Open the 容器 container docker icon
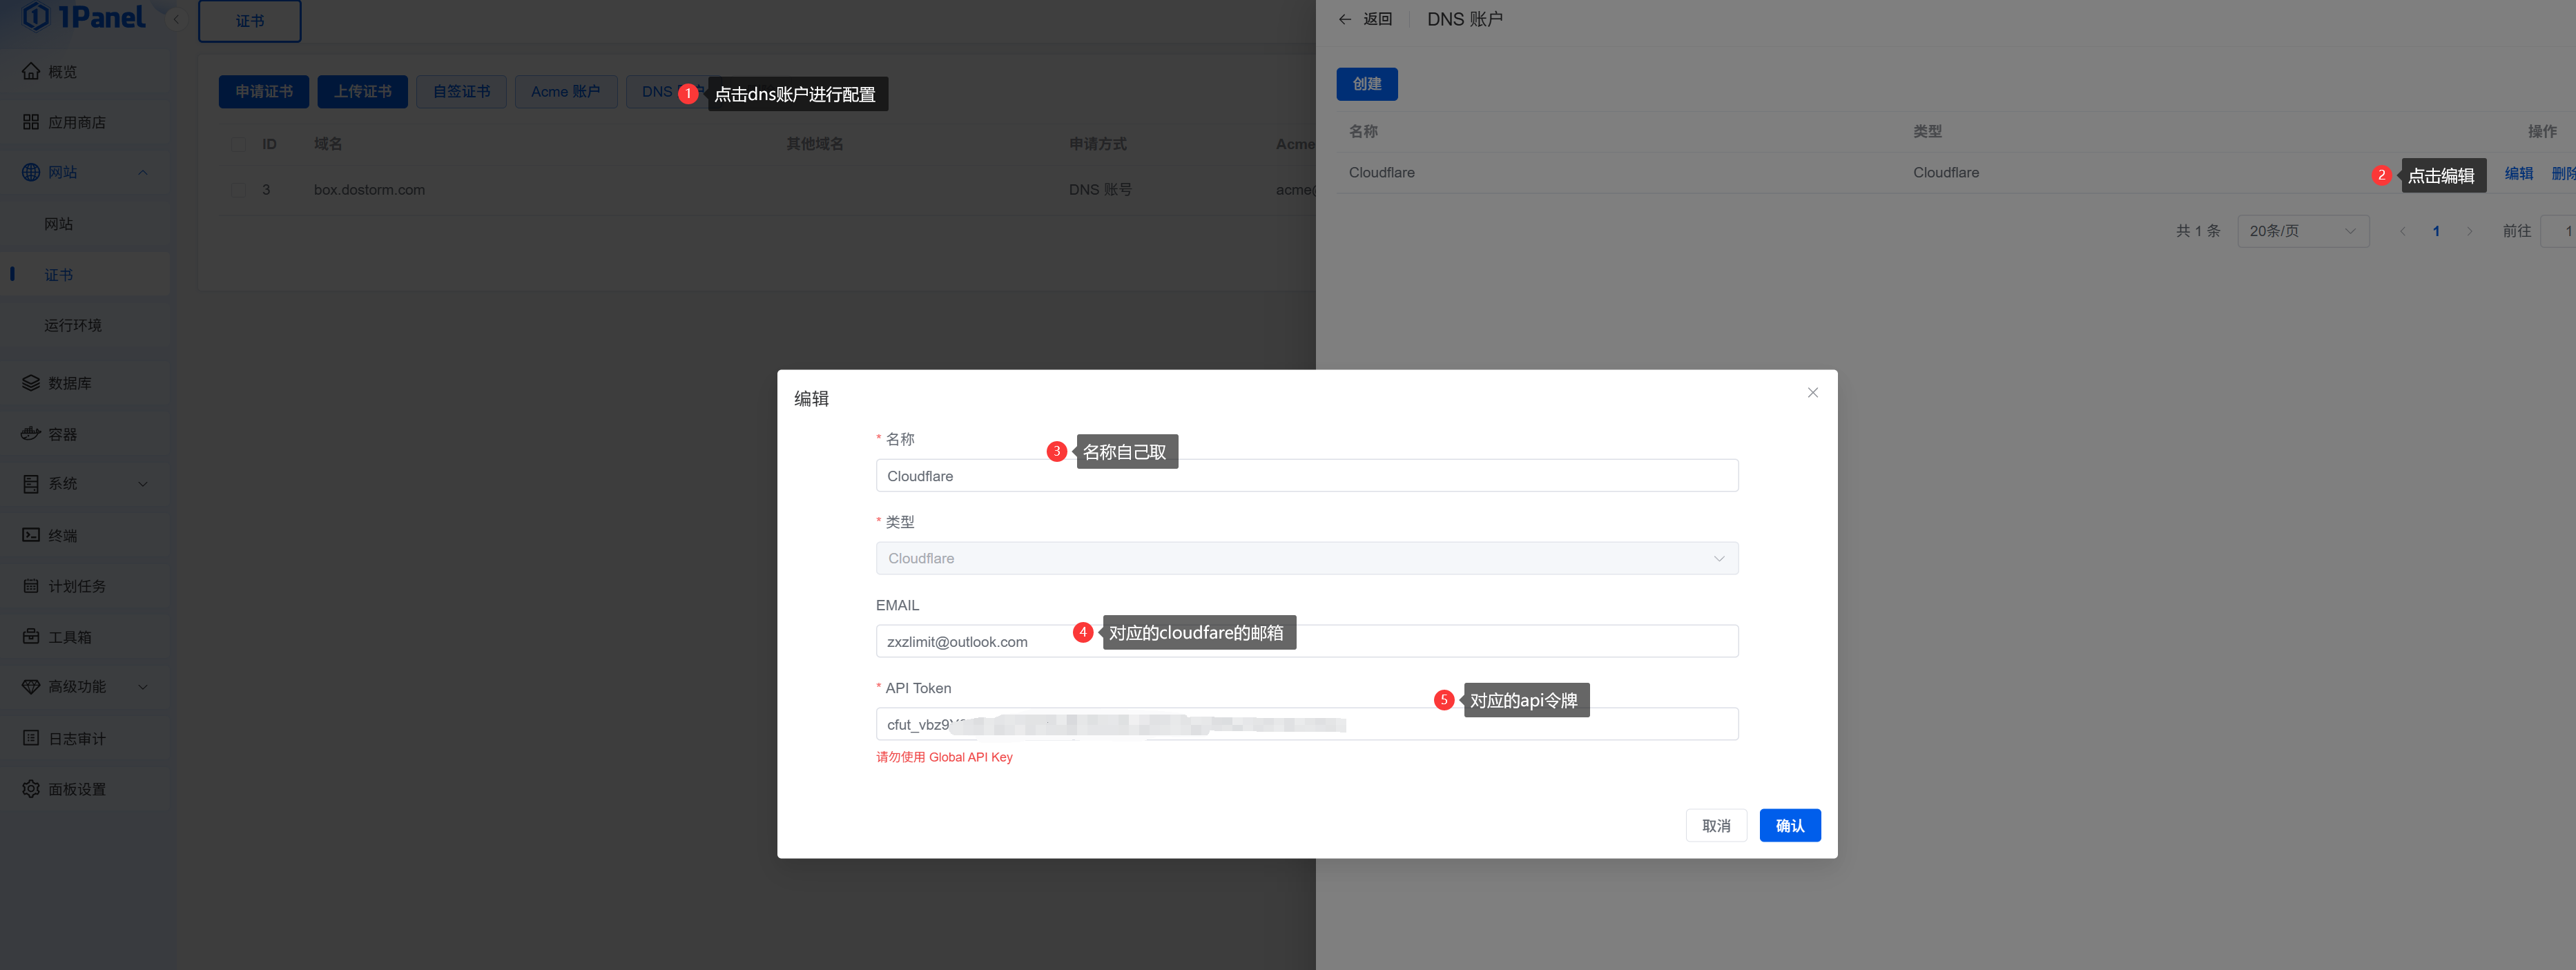 pos(31,434)
